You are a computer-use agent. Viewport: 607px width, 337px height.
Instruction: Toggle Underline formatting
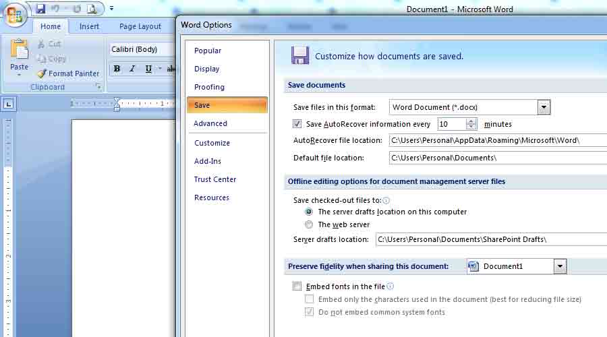[148, 69]
